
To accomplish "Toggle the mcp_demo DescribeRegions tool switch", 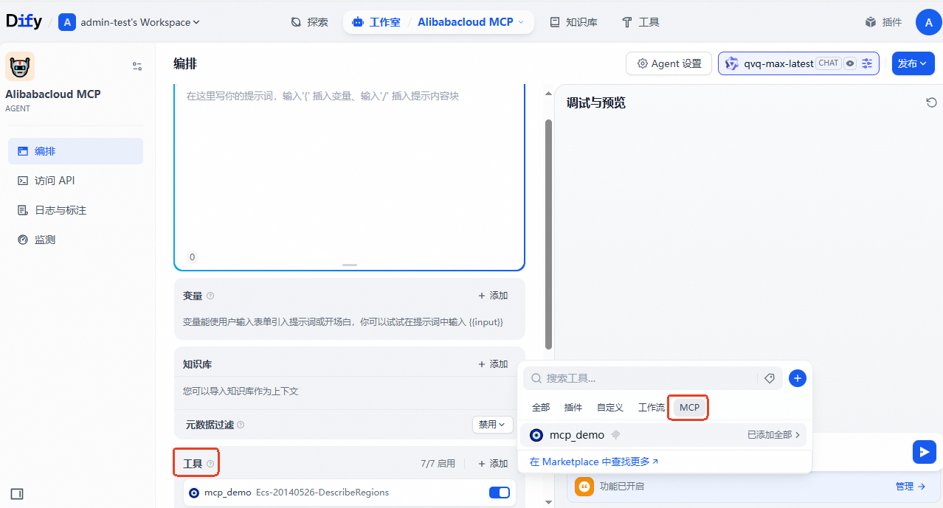I will click(x=500, y=493).
